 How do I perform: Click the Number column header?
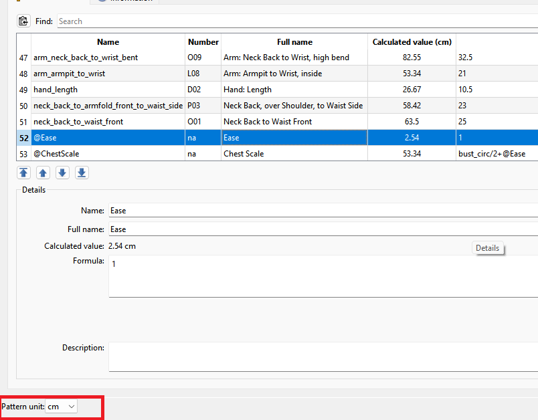tap(203, 42)
